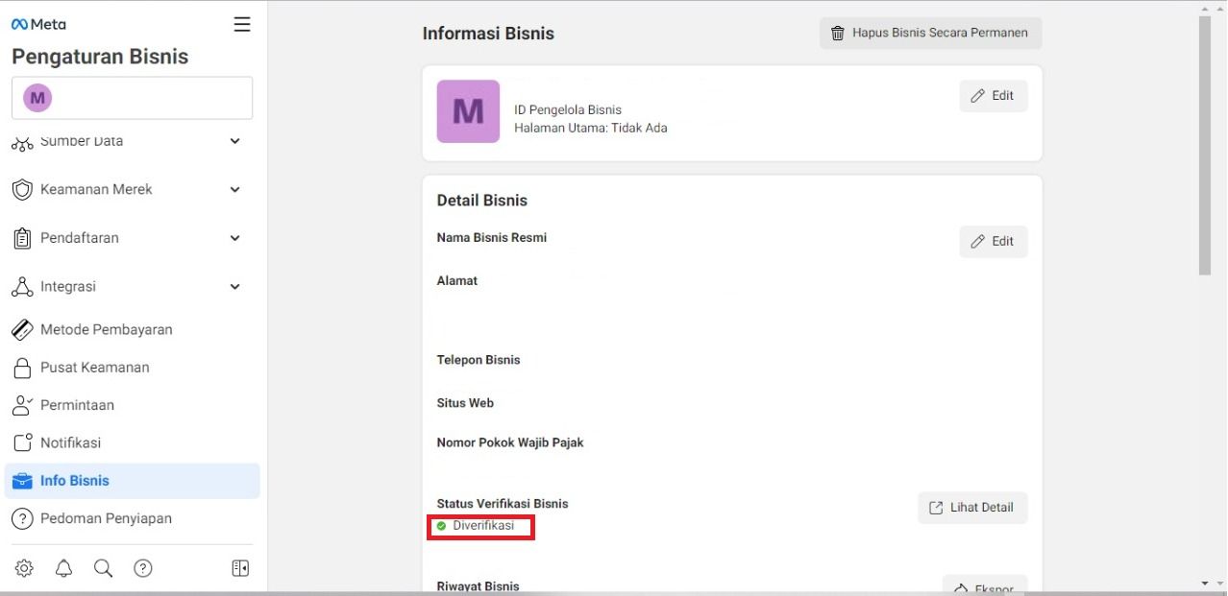Click Hapus Bisnis Secara Permanen button
Screen dimensions: 1228x596
coord(930,33)
